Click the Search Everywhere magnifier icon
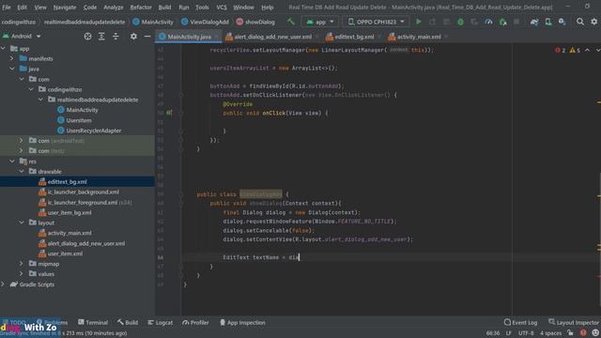 (x=580, y=22)
